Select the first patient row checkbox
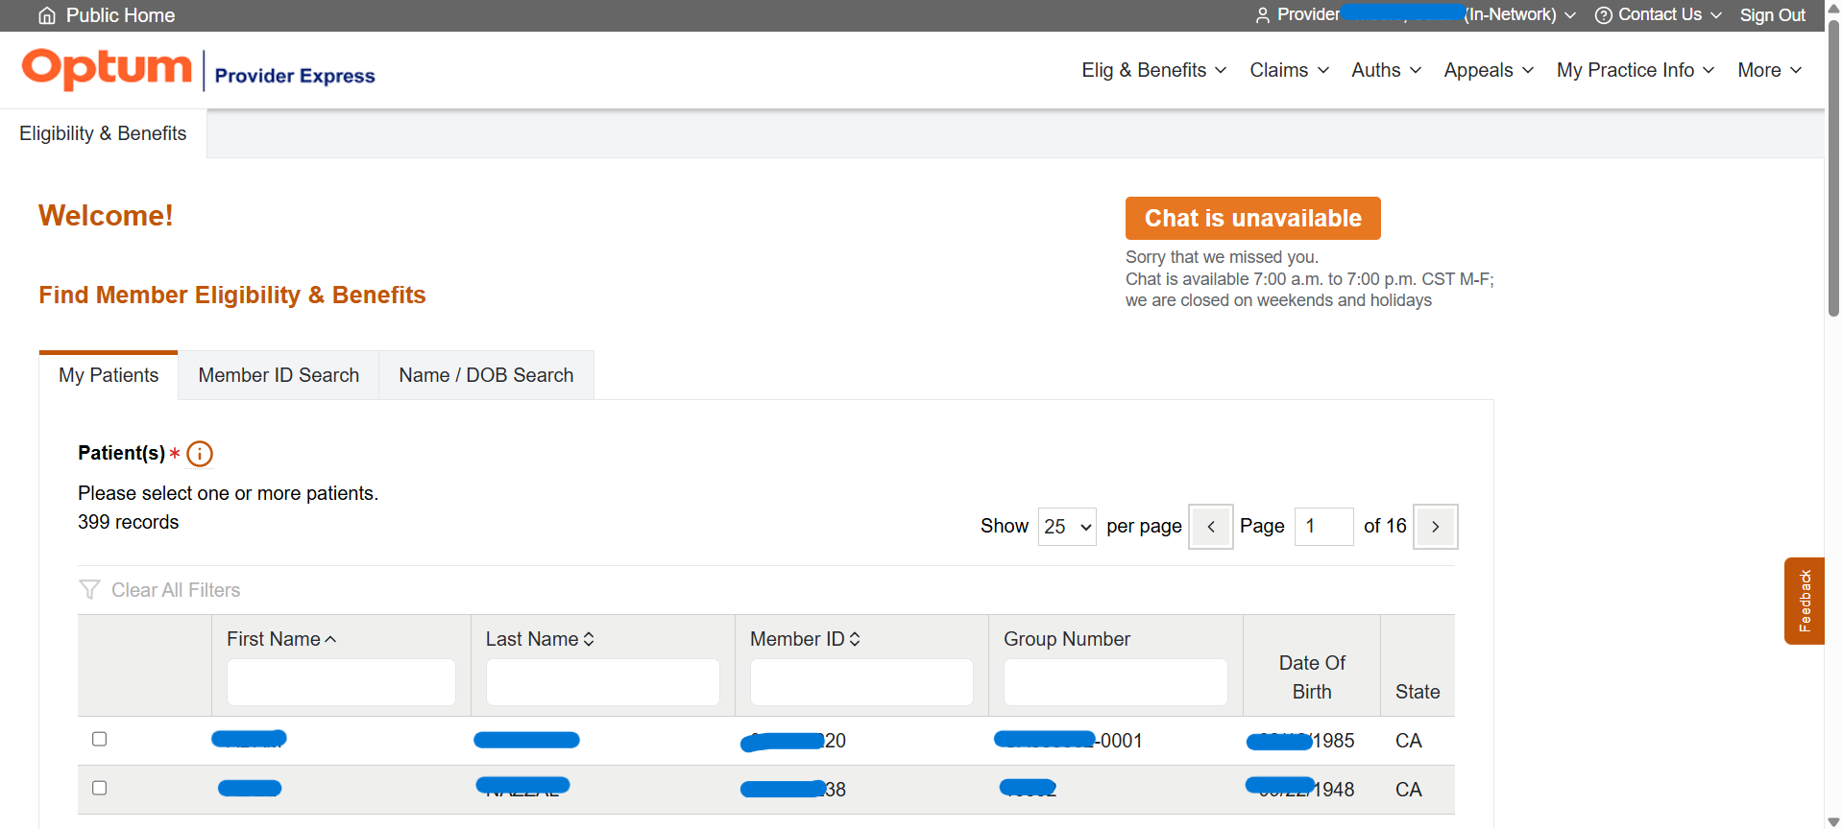 [99, 739]
